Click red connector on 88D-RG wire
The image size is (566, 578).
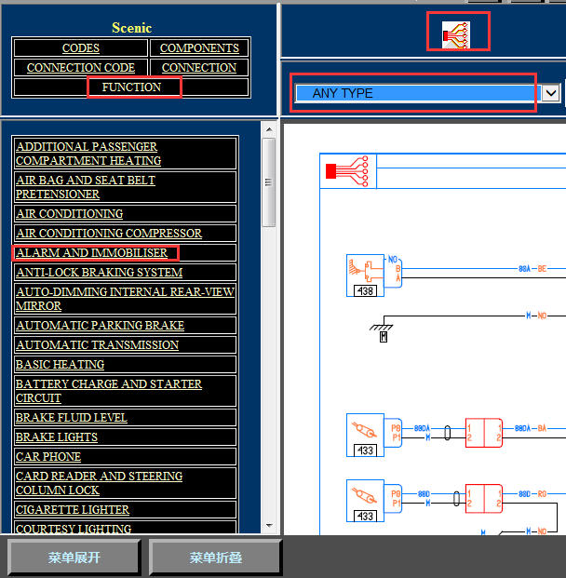pos(484,498)
